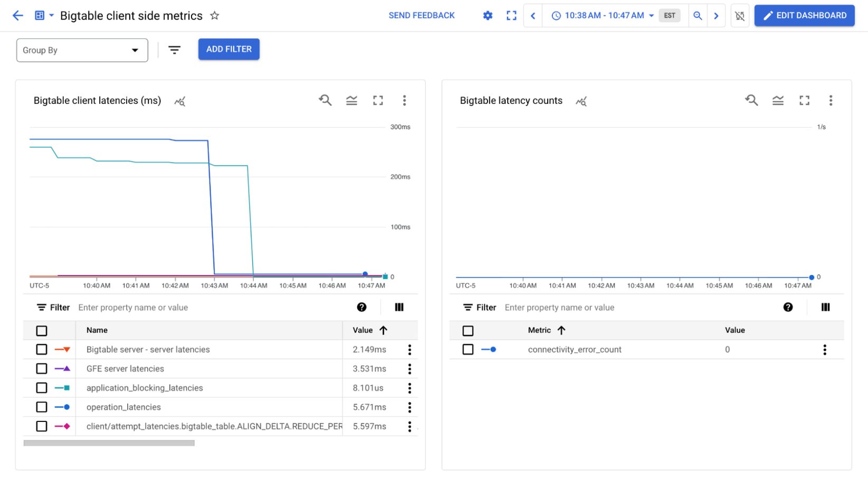Click orange series swatch for Bigtable server latencies
The height and width of the screenshot is (480, 868).
coord(62,349)
